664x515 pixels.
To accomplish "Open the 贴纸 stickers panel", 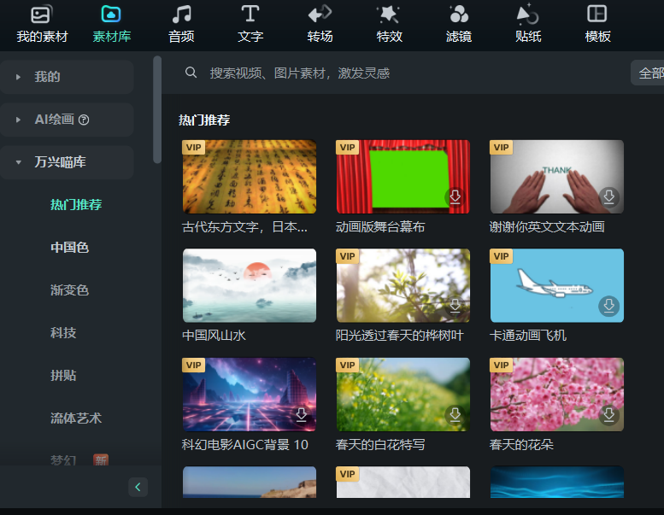I will coord(528,24).
